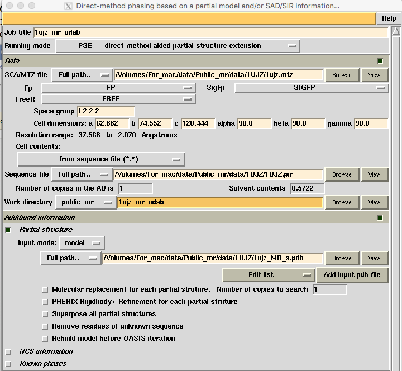Collapse the Additional information section toggle
Viewport: 402px width, 371px height.
click(380, 218)
